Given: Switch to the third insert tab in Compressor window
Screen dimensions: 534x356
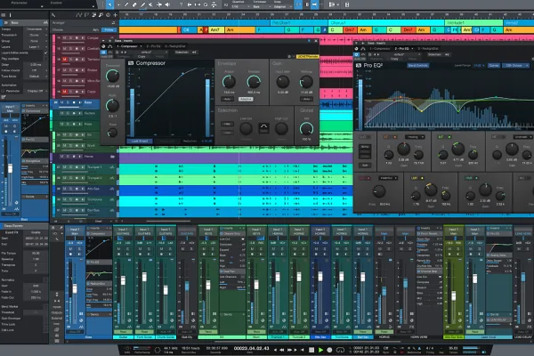Looking at the screenshot, I should (175, 46).
